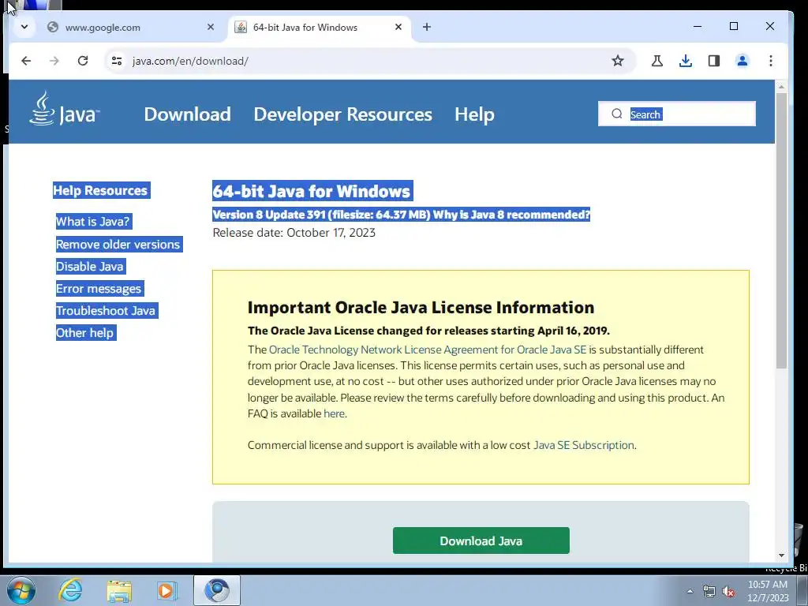Screen dimensions: 808x606
Task: Open Developer Resources in the Java header
Action: (342, 114)
